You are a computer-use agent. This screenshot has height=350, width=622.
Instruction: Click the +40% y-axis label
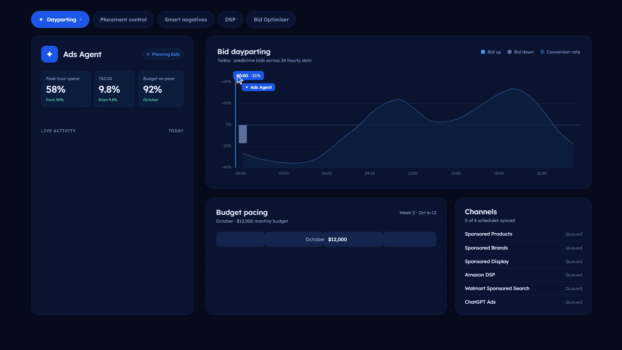click(226, 82)
